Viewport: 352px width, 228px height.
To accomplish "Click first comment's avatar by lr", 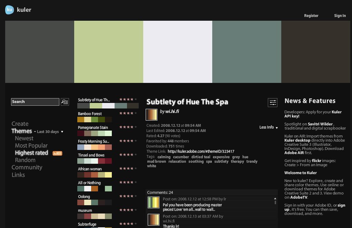I will pyautogui.click(x=154, y=202).
